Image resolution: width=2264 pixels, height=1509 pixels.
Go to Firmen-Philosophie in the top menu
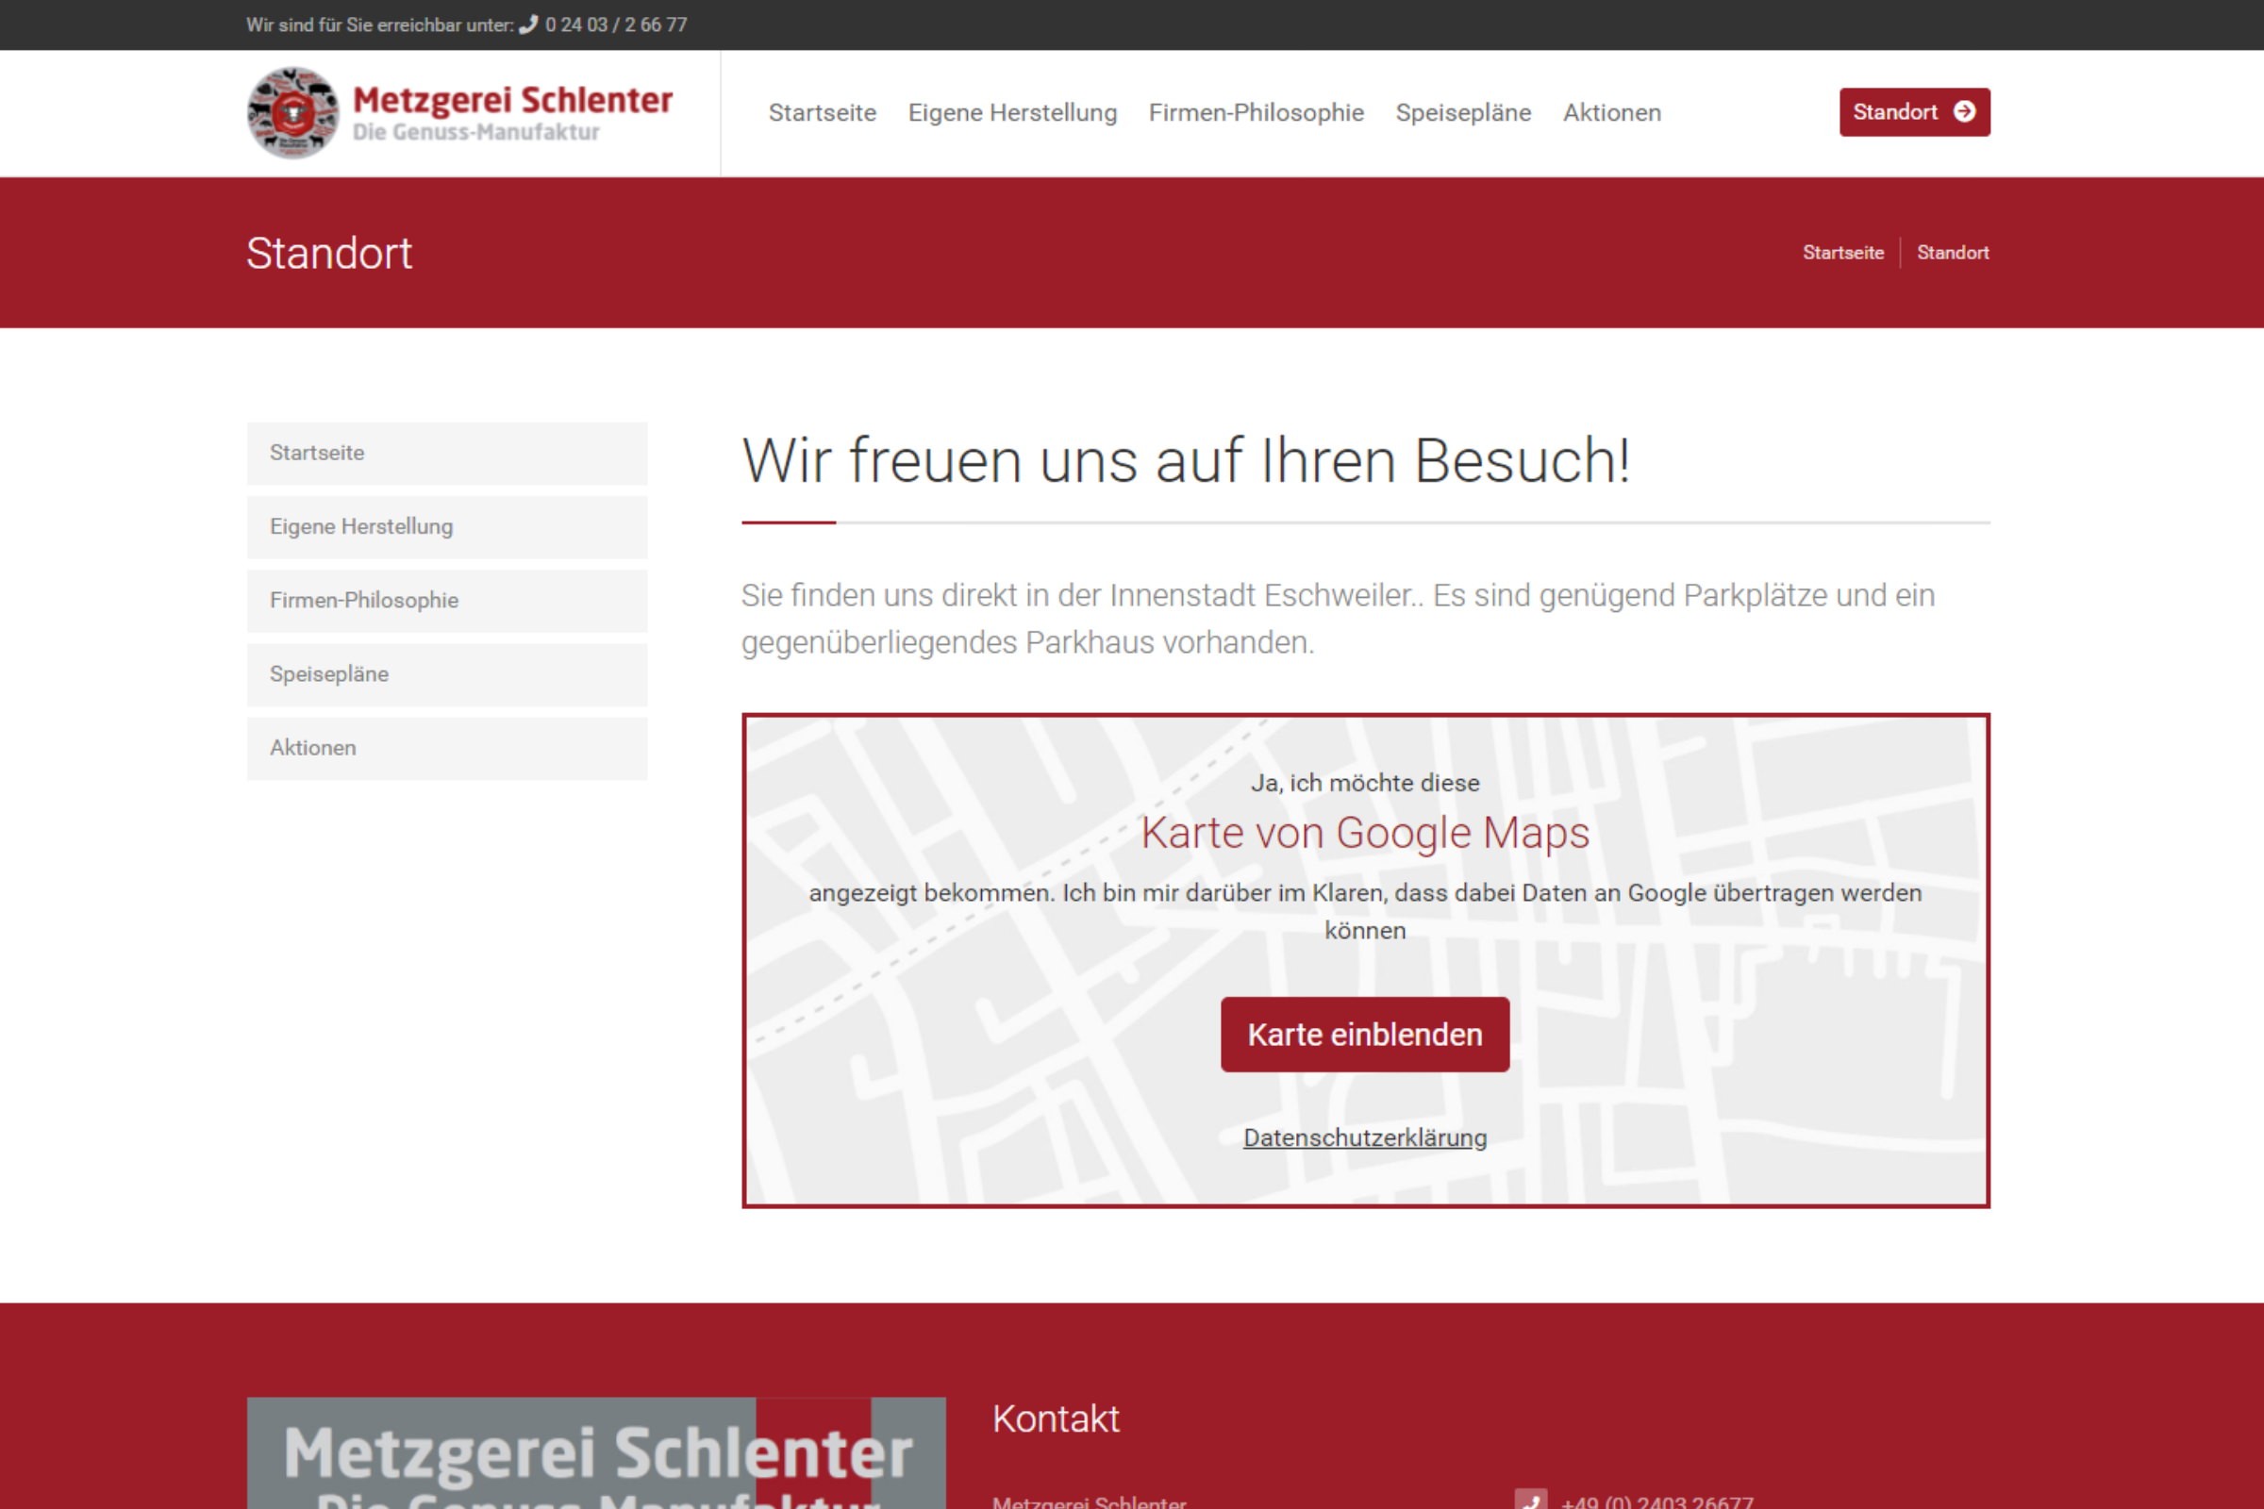(x=1256, y=112)
